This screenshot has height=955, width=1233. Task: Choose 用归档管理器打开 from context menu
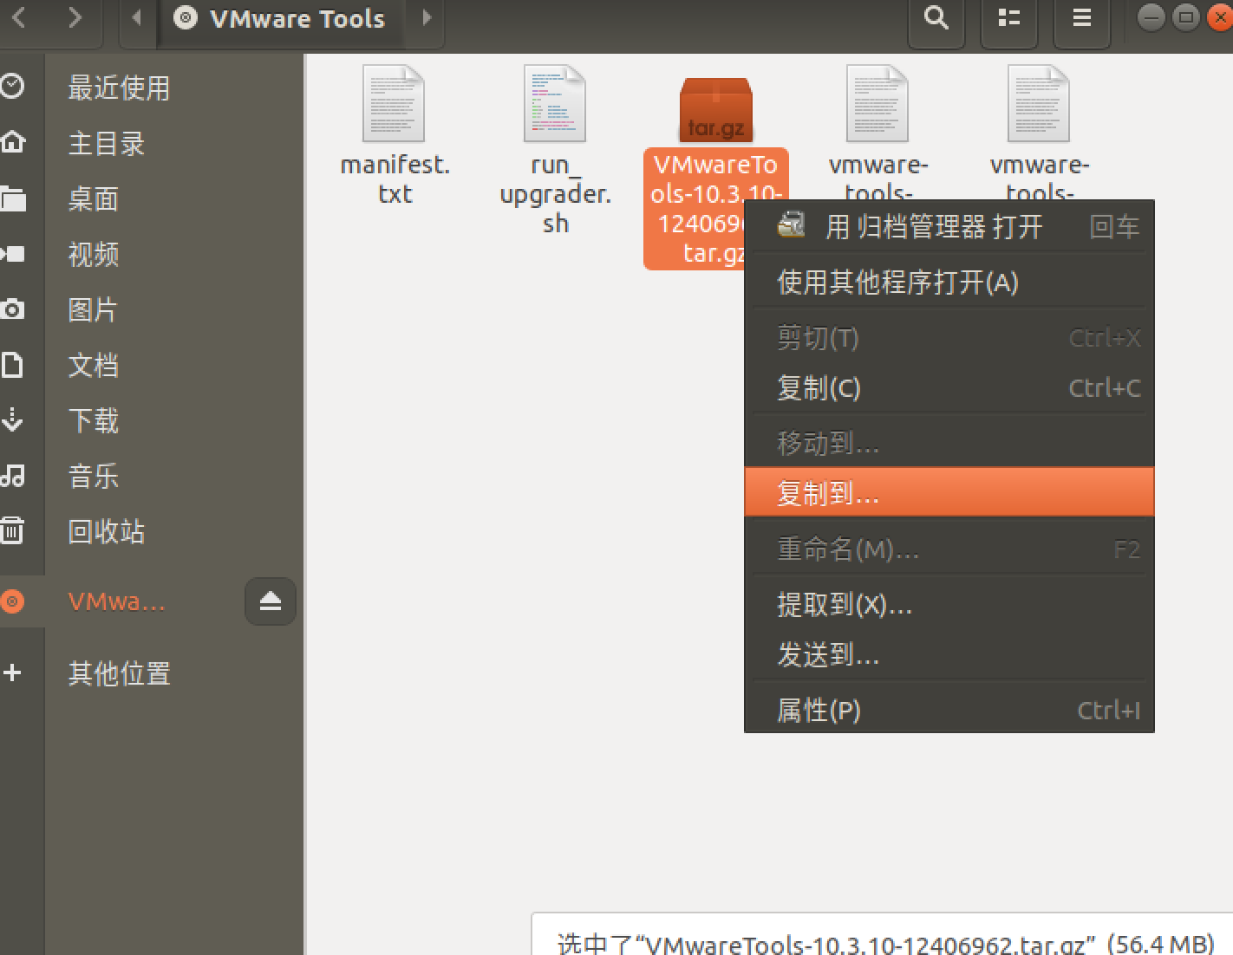pyautogui.click(x=949, y=227)
